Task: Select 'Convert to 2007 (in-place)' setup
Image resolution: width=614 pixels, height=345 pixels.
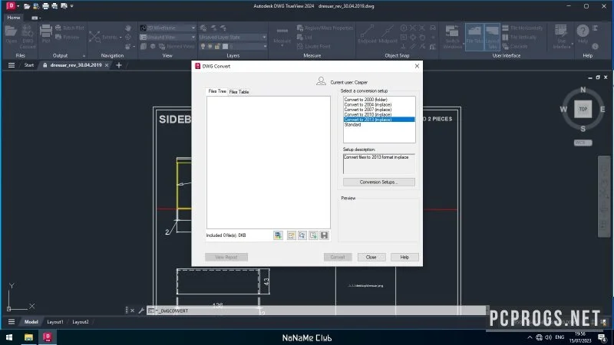Action: [368, 110]
